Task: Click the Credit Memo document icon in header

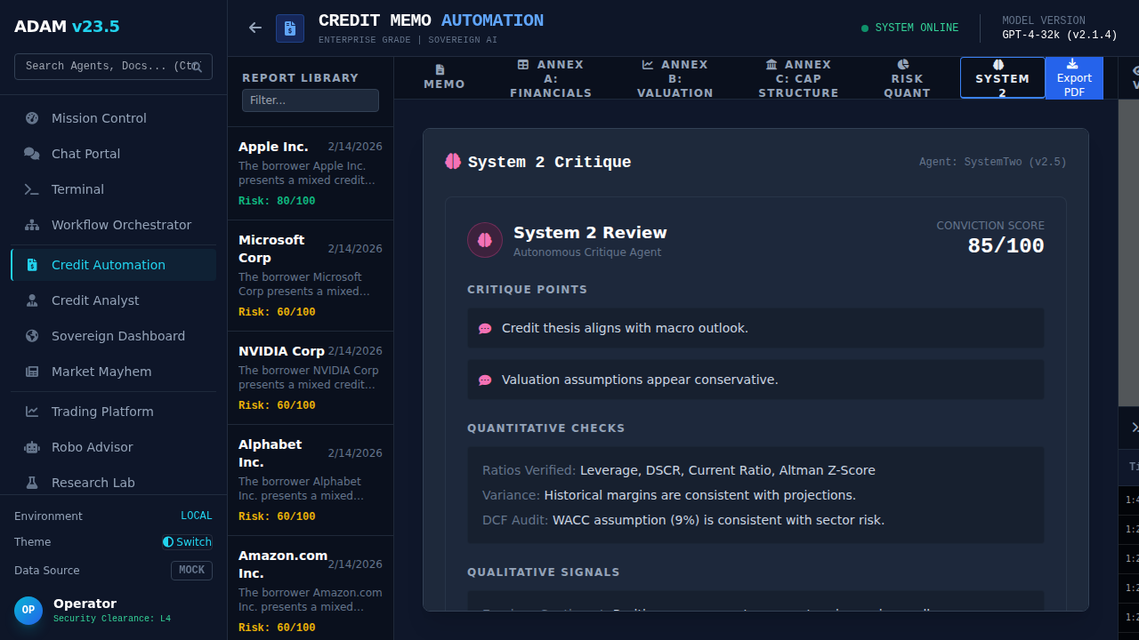Action: click(289, 28)
